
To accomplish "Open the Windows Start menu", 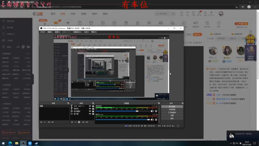I will tap(3, 143).
